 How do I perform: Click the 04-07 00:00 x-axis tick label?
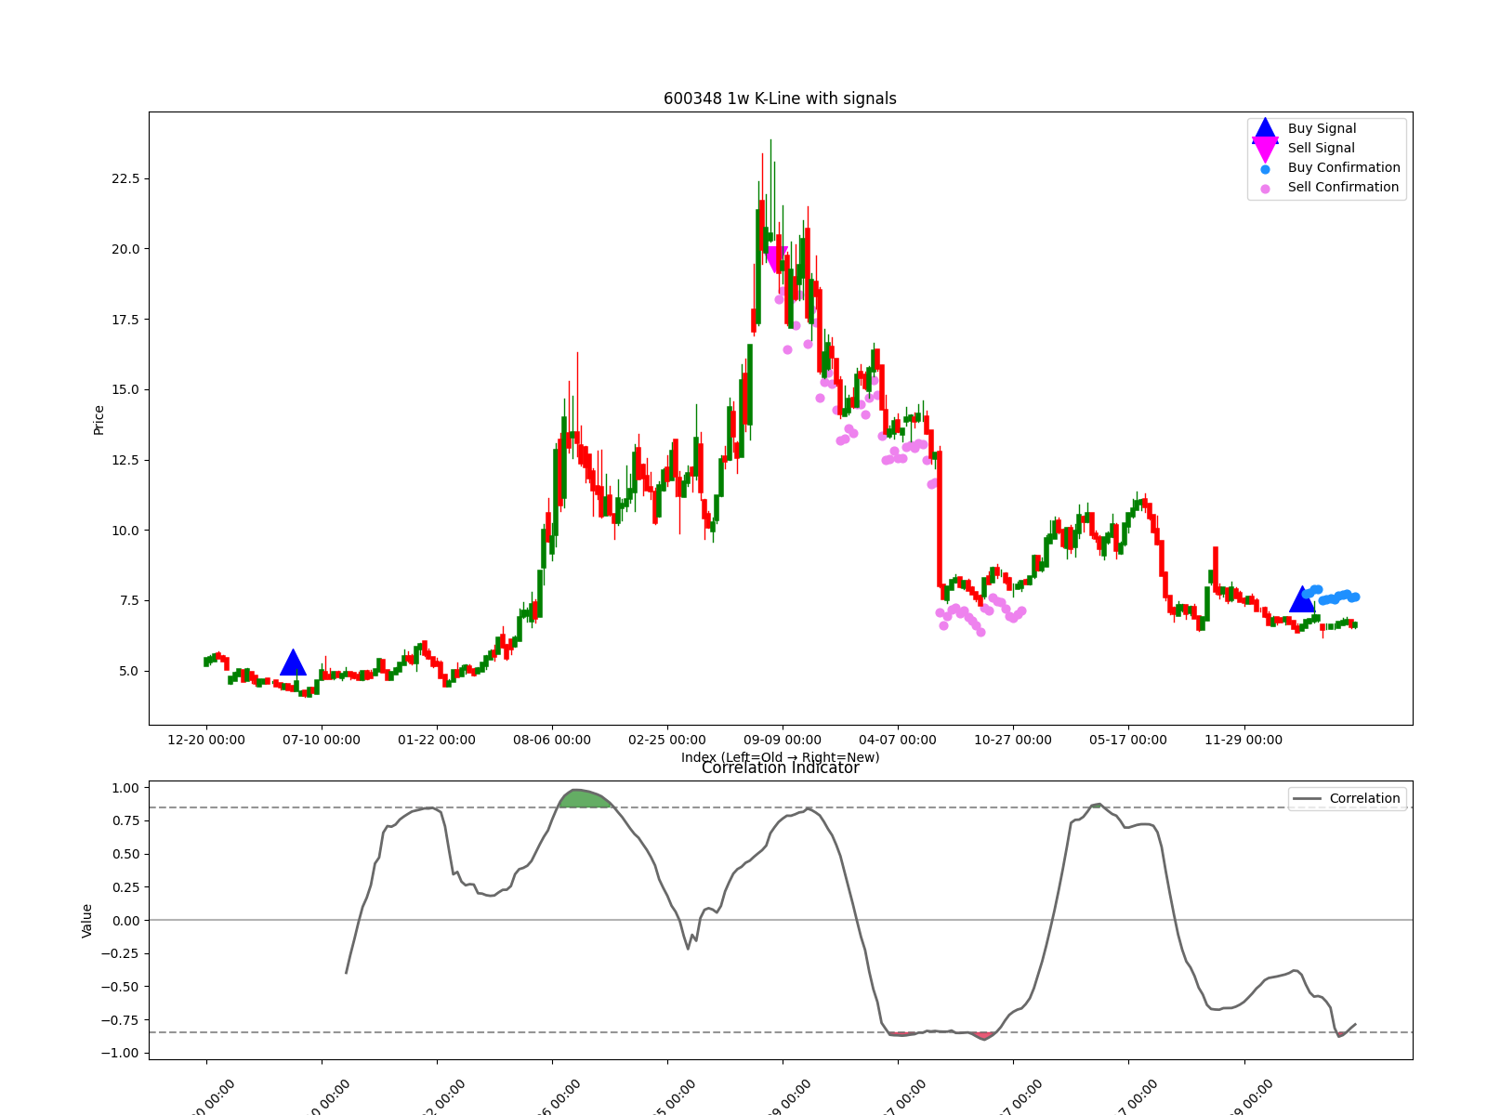[x=898, y=741]
